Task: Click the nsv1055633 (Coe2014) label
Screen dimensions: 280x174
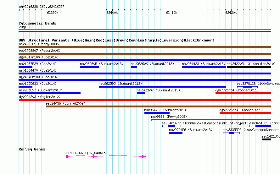Action: point(38,84)
